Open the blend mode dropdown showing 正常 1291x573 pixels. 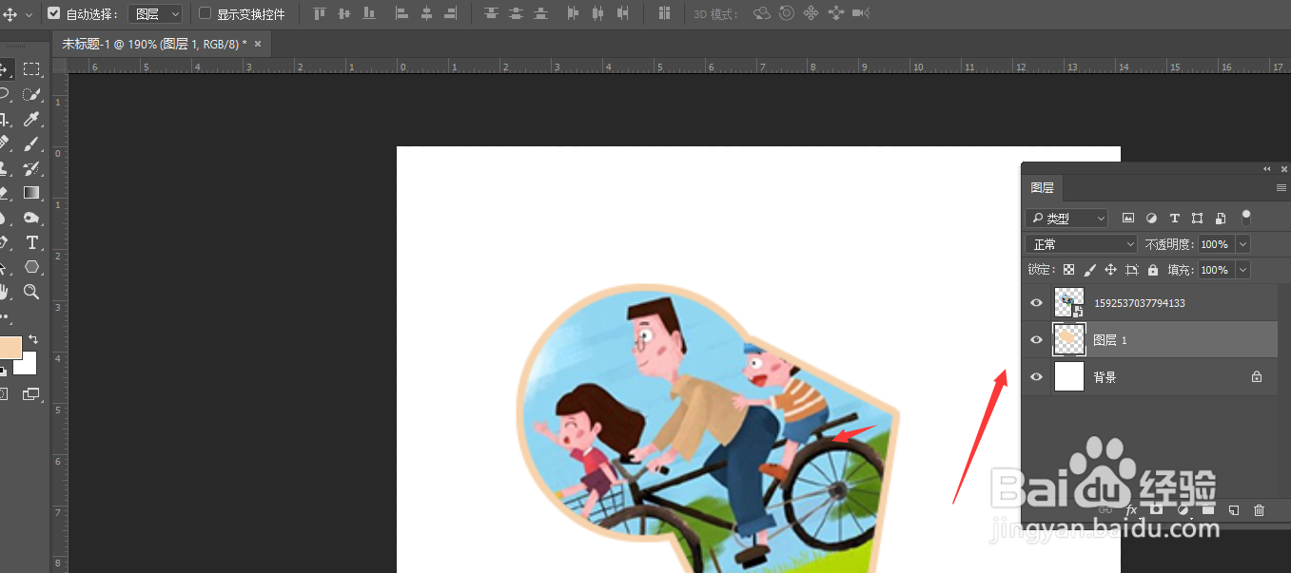tap(1080, 244)
